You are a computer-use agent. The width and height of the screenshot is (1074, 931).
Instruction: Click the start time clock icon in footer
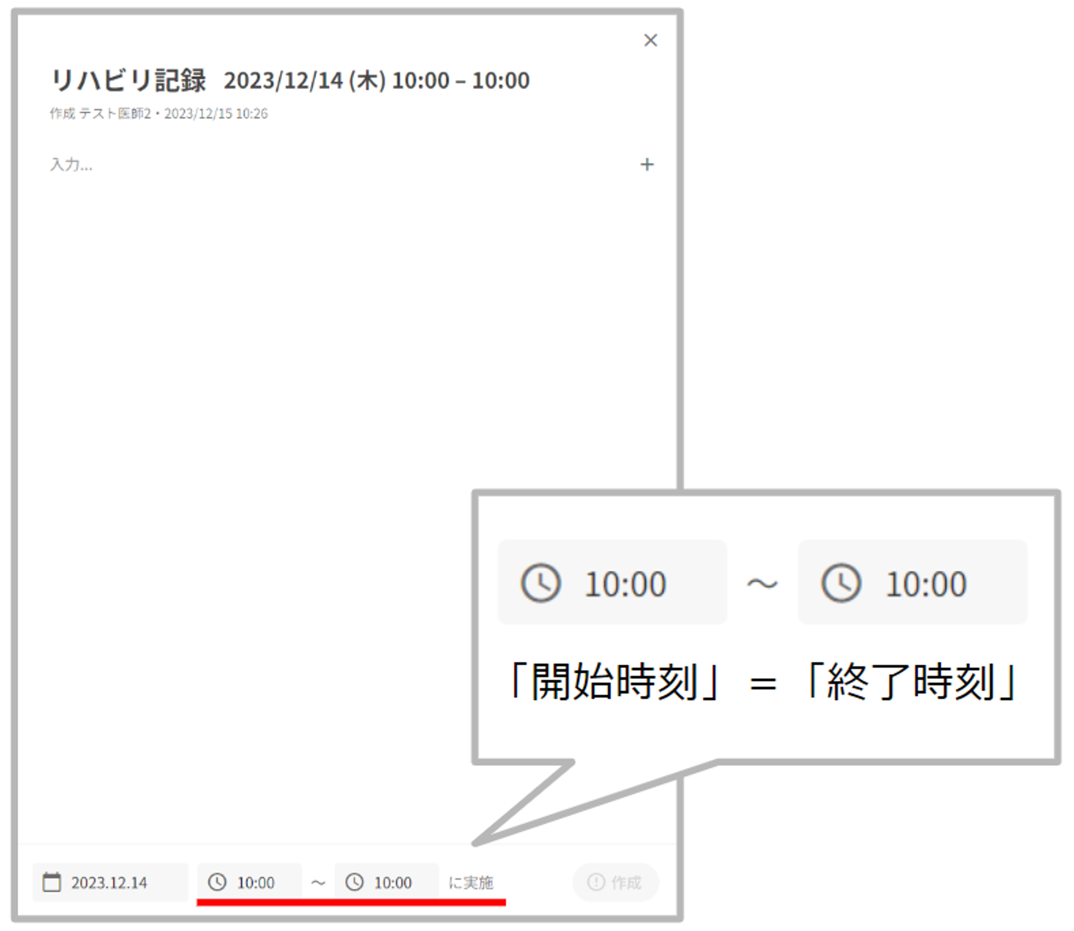217,882
